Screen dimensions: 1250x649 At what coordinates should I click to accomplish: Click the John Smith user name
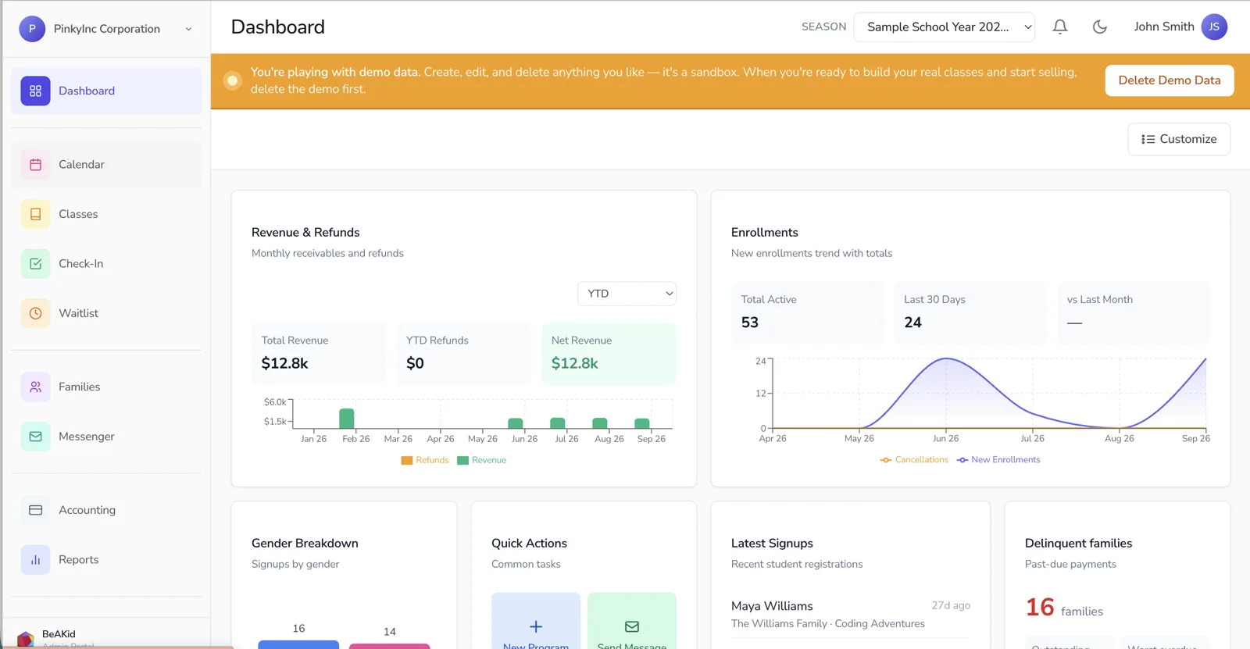[x=1164, y=27]
